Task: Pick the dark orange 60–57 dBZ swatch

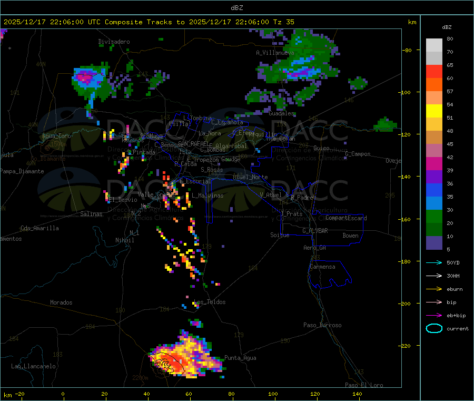Action: click(x=434, y=85)
